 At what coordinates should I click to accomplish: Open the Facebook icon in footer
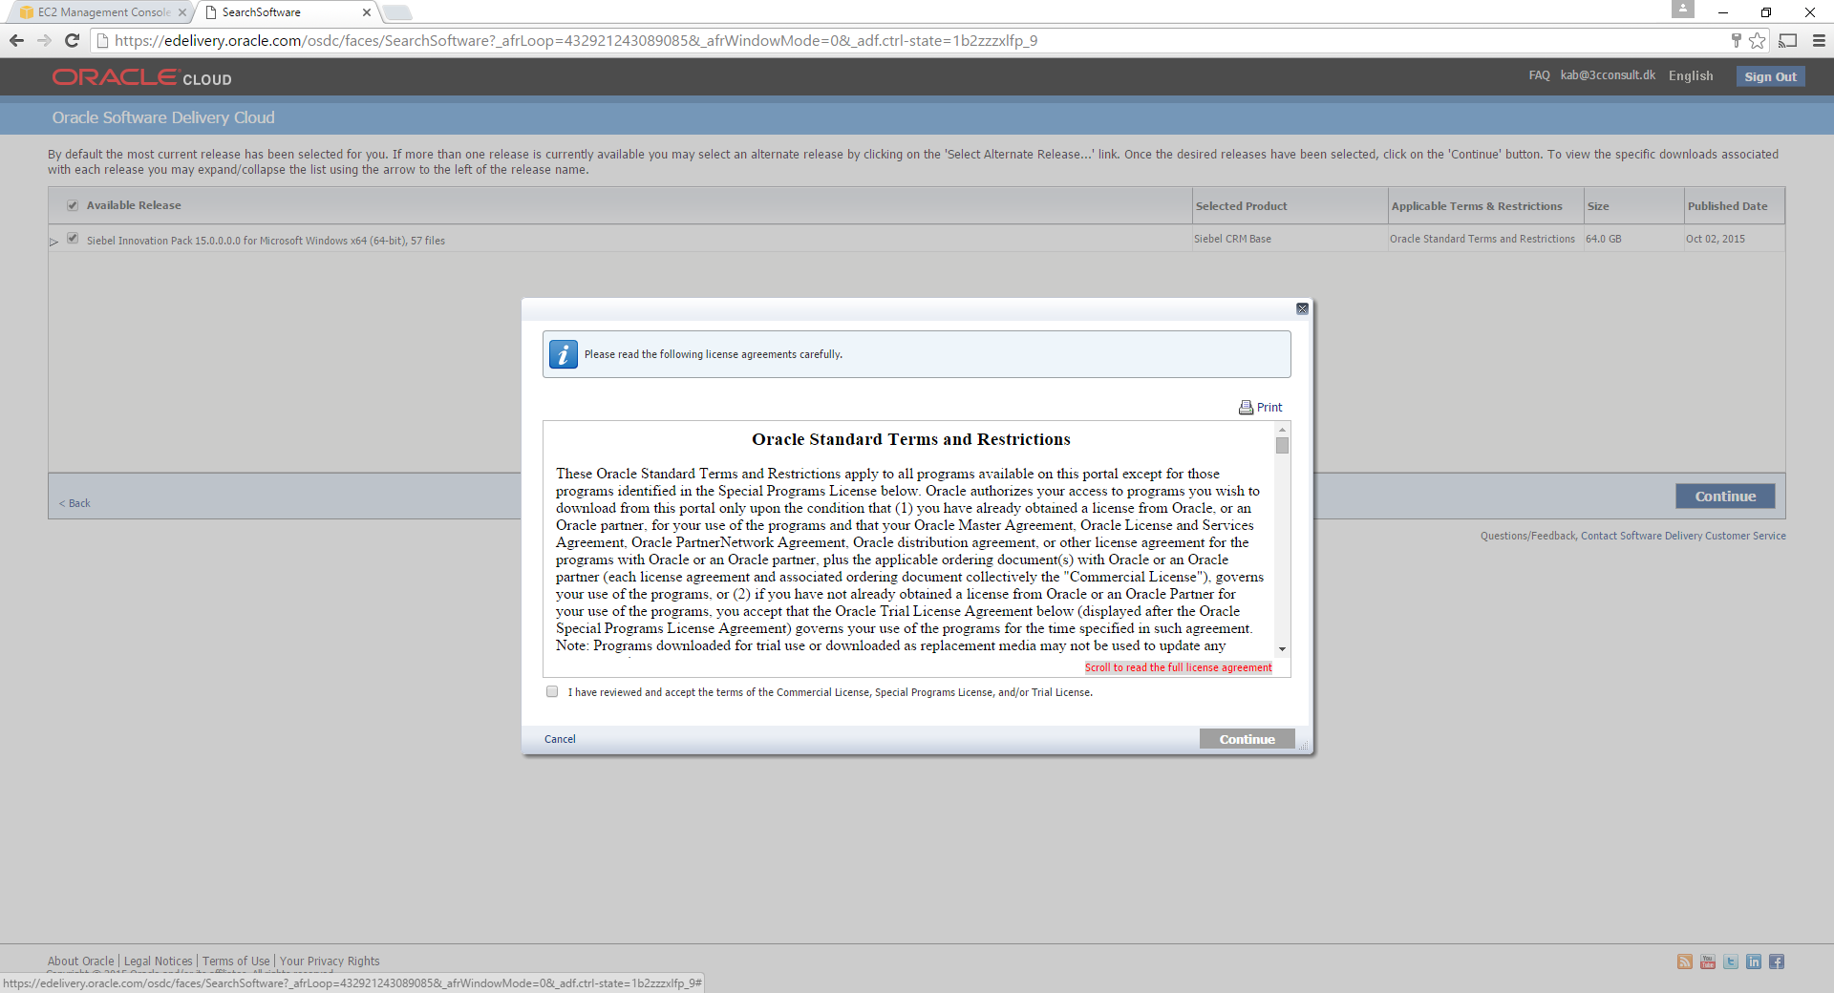(1777, 961)
